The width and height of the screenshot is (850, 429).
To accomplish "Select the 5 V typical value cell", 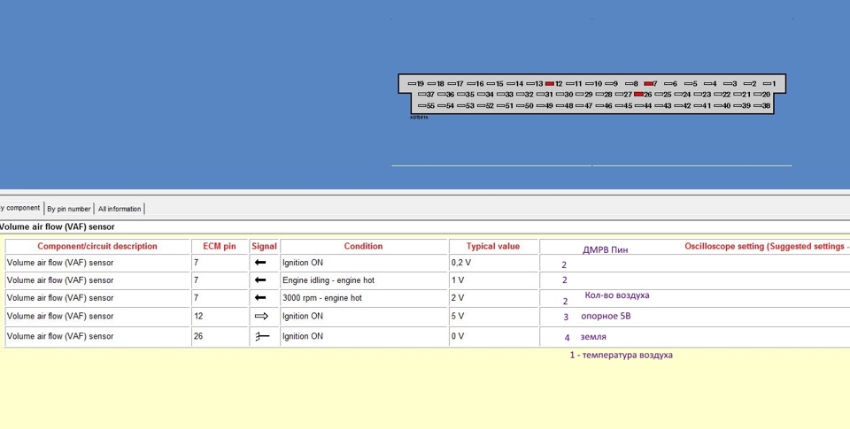I will click(493, 316).
